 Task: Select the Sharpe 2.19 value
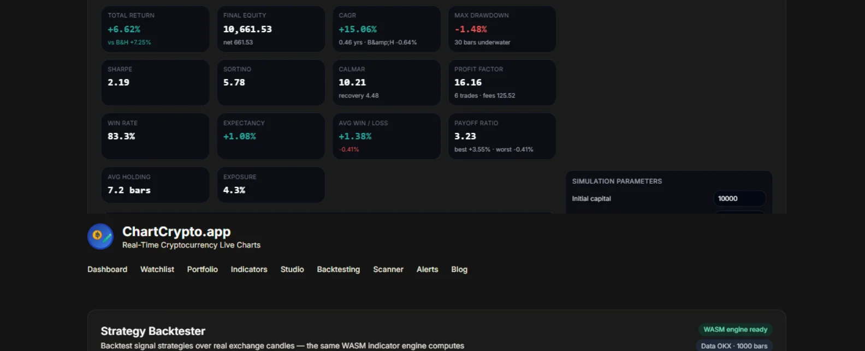click(119, 82)
